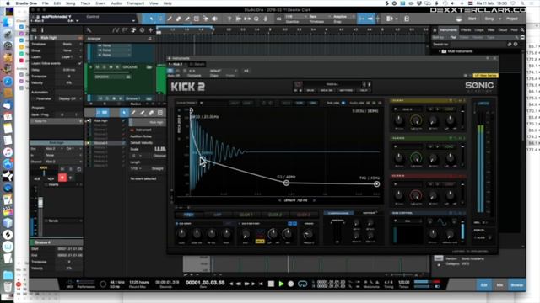540x303 pixels.
Task: Select the Mute tool in main toolbar
Action: coord(197,19)
